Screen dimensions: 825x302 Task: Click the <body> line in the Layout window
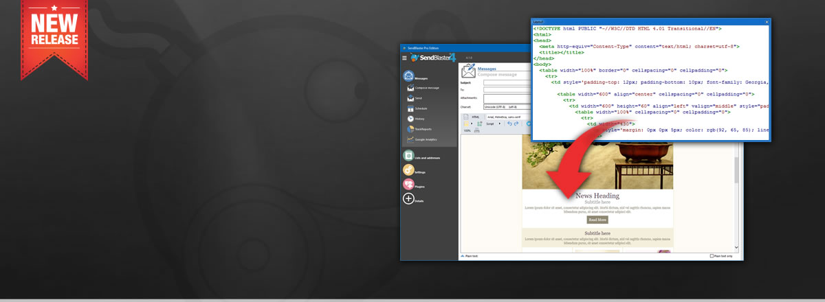[543, 64]
